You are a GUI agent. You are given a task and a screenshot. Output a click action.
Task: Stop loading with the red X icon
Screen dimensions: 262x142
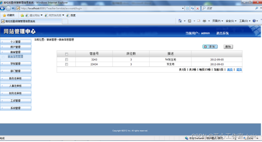[197, 8]
